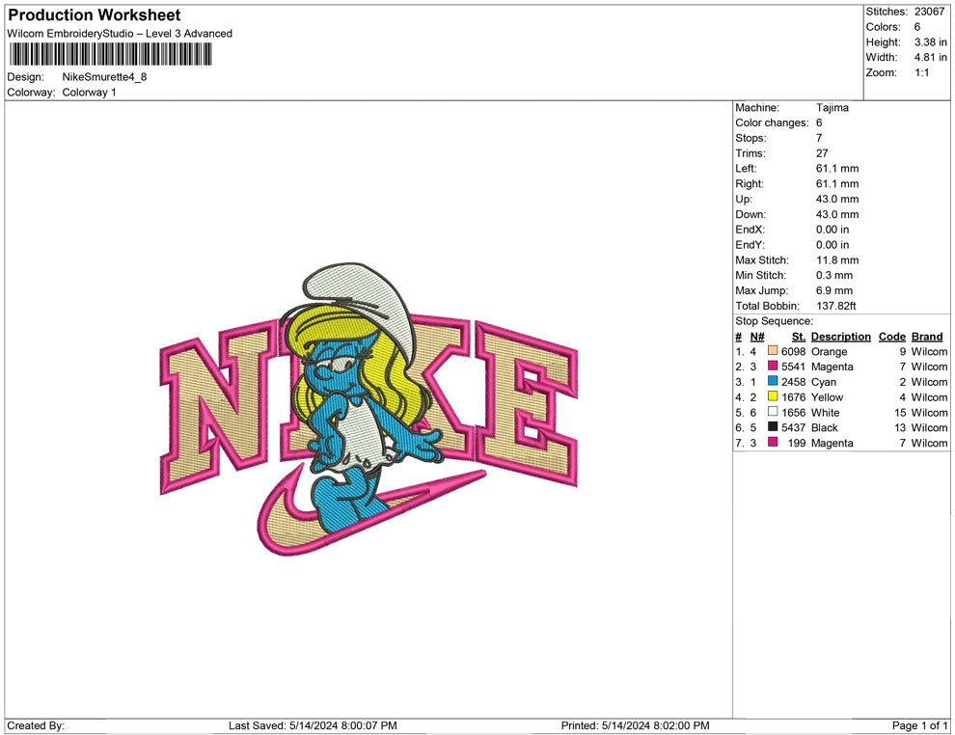Click the Max Jump value '6.9 mm'
This screenshot has height=735, width=955.
834,290
